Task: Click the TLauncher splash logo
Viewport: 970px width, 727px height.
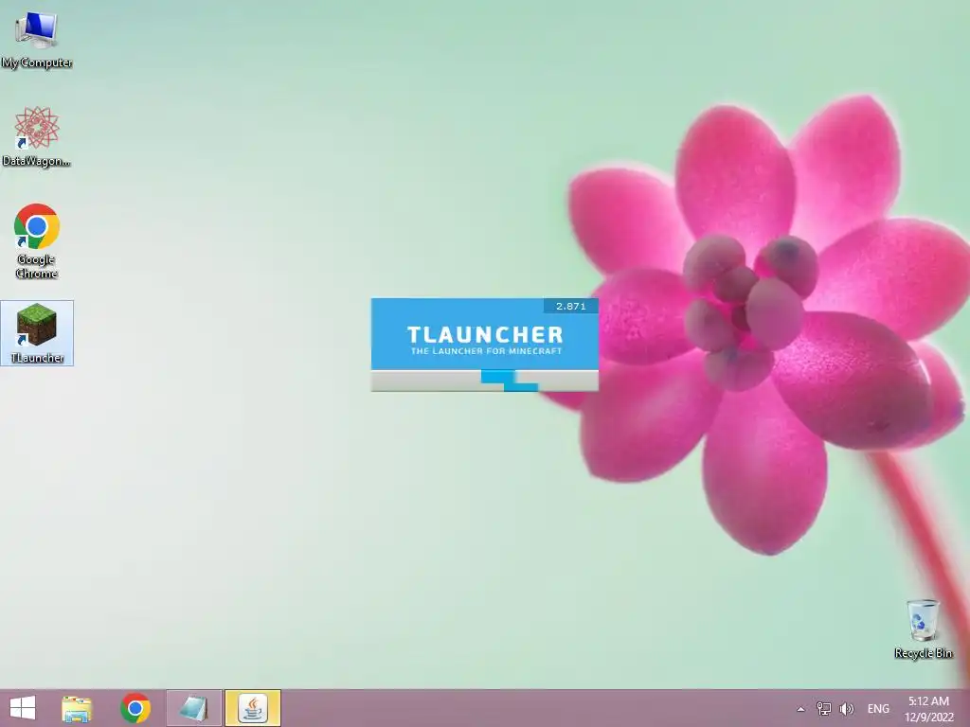Action: coord(485,334)
